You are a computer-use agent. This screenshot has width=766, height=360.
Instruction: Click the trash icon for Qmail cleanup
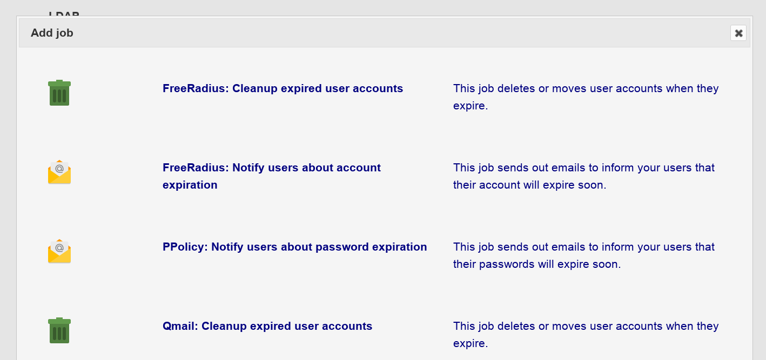point(59,330)
